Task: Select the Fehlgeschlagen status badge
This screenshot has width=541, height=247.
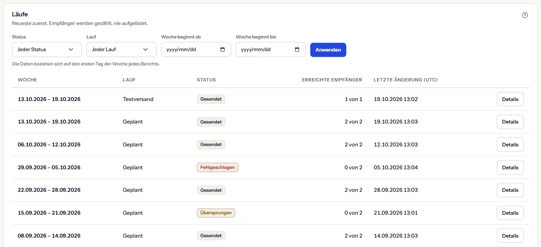Action: coord(218,167)
